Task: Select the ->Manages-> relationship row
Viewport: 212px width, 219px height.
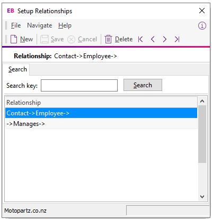Action: click(x=101, y=124)
